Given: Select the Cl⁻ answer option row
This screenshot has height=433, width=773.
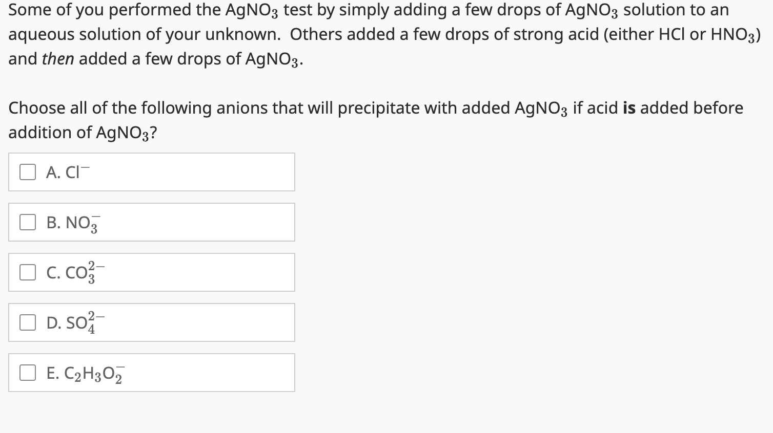Looking at the screenshot, I should click(152, 171).
